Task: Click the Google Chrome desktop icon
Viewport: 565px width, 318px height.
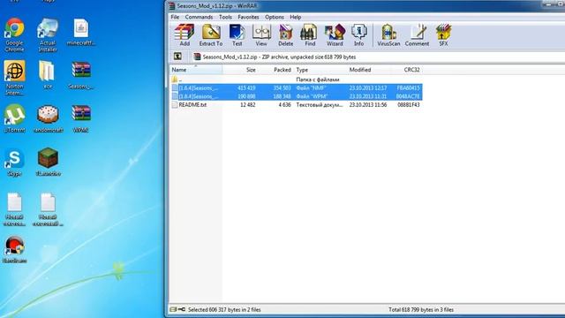Action: tap(14, 34)
